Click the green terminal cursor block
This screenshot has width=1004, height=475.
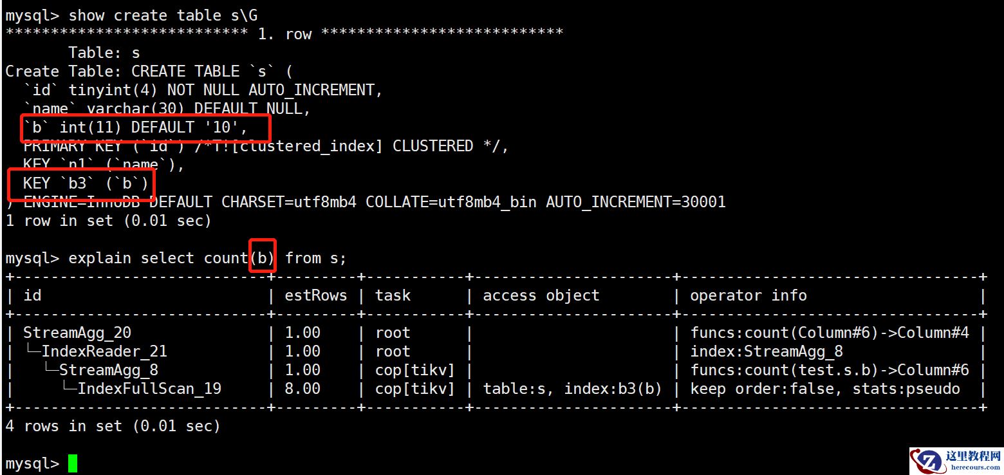(72, 463)
